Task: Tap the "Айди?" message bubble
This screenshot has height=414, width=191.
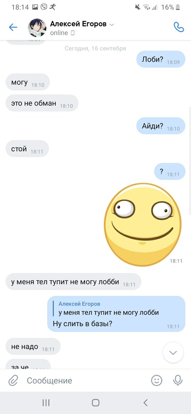Action: pyautogui.click(x=161, y=126)
